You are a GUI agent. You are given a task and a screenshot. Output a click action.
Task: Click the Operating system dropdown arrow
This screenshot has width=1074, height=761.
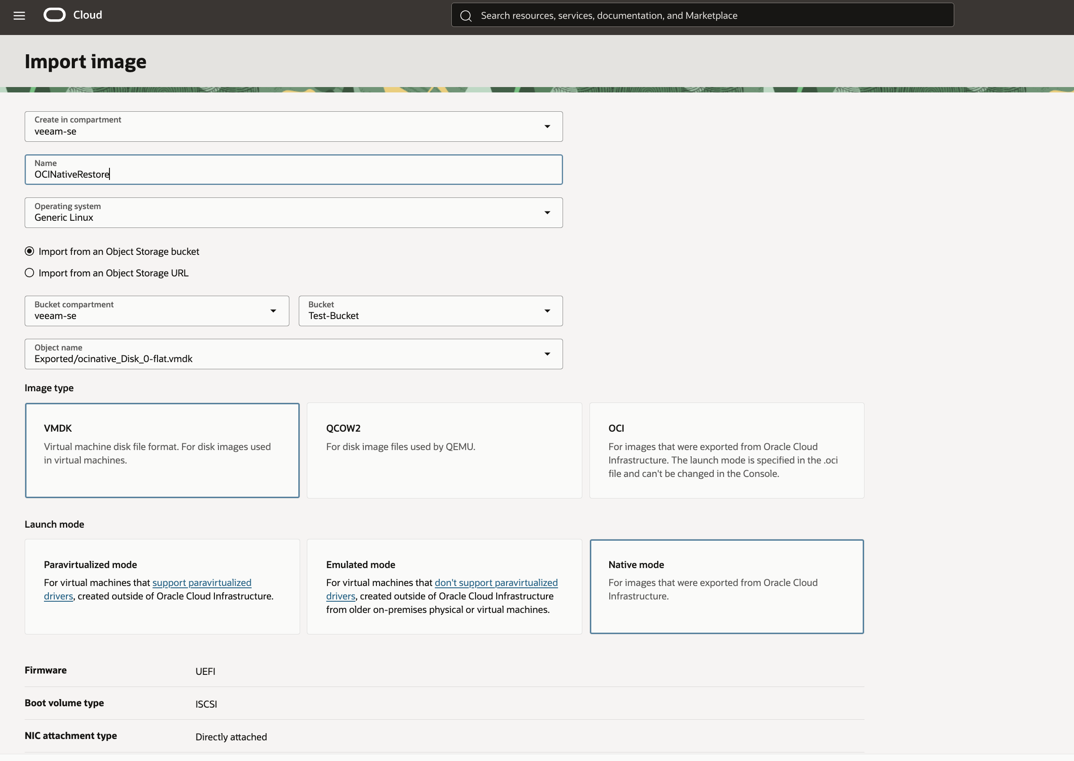point(546,213)
